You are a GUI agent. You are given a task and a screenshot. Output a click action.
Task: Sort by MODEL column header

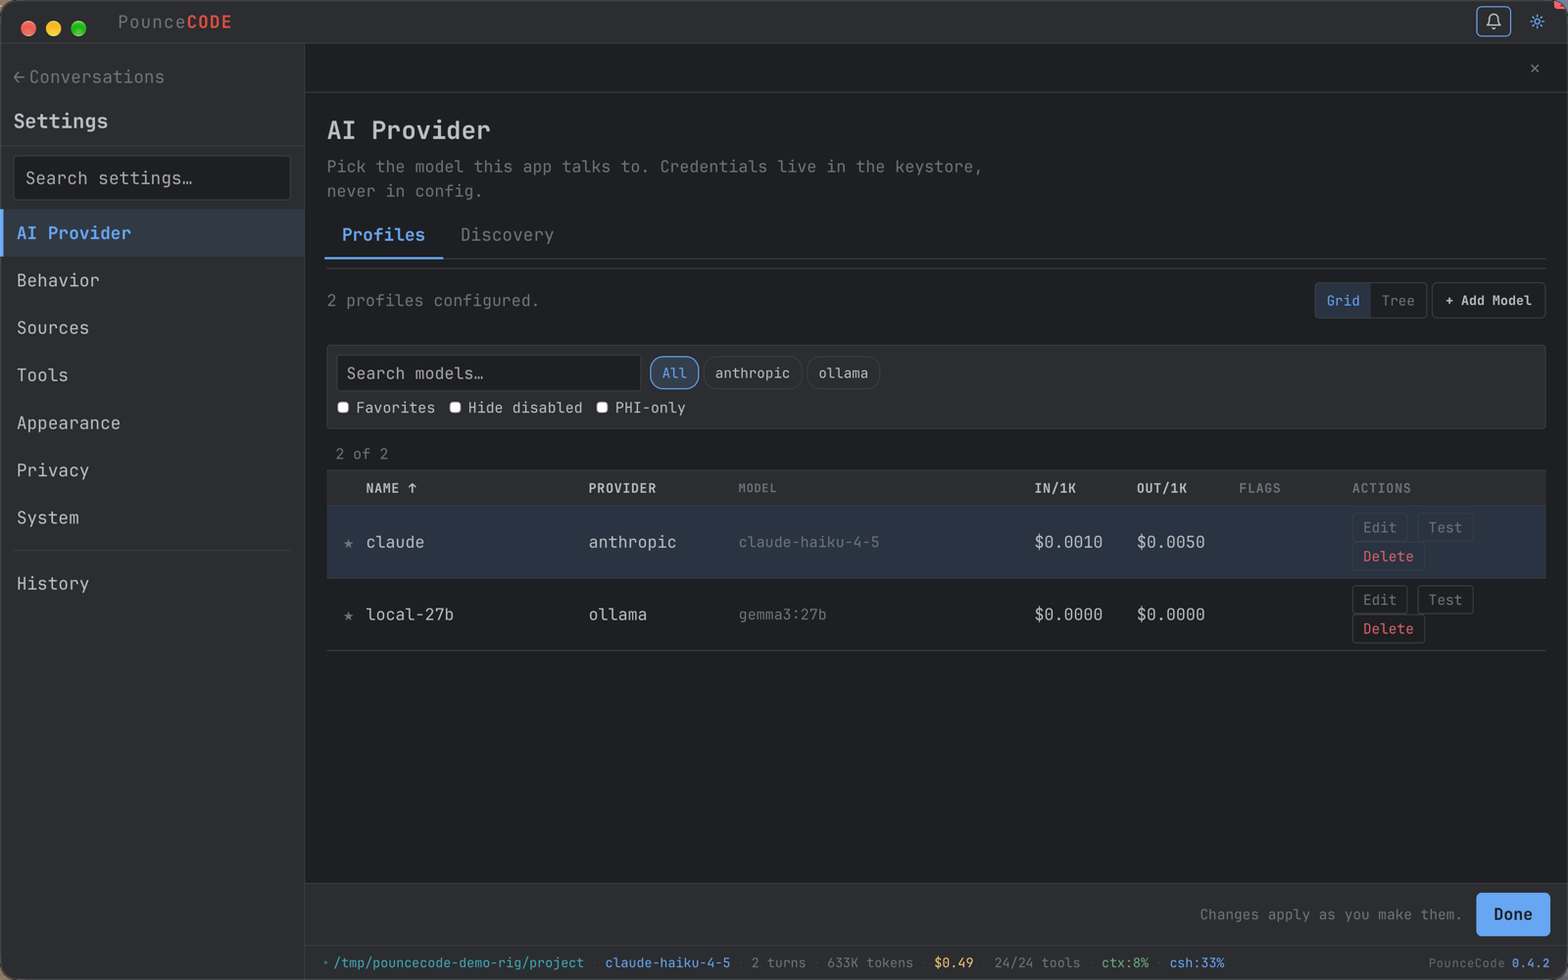click(758, 488)
